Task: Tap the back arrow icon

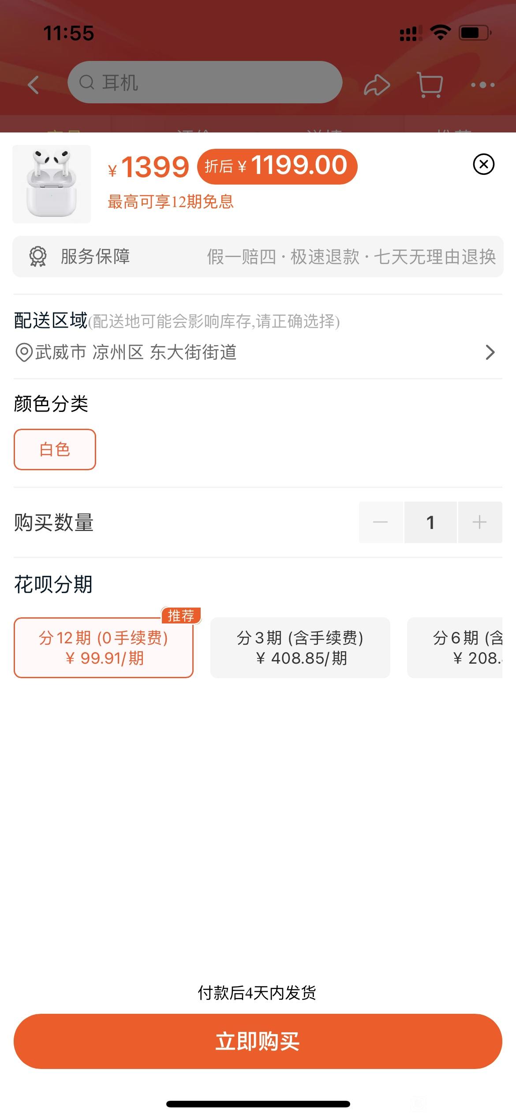Action: pos(34,85)
